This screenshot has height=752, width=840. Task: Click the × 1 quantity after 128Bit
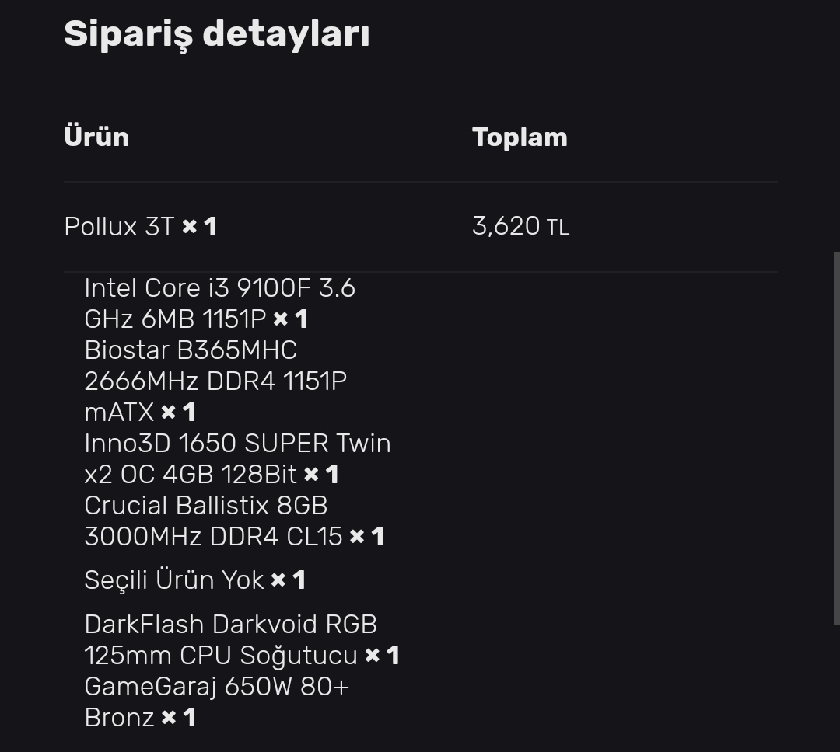[321, 475]
